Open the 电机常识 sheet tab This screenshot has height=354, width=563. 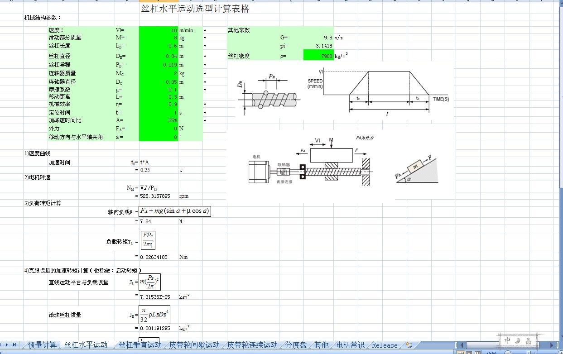click(x=350, y=345)
